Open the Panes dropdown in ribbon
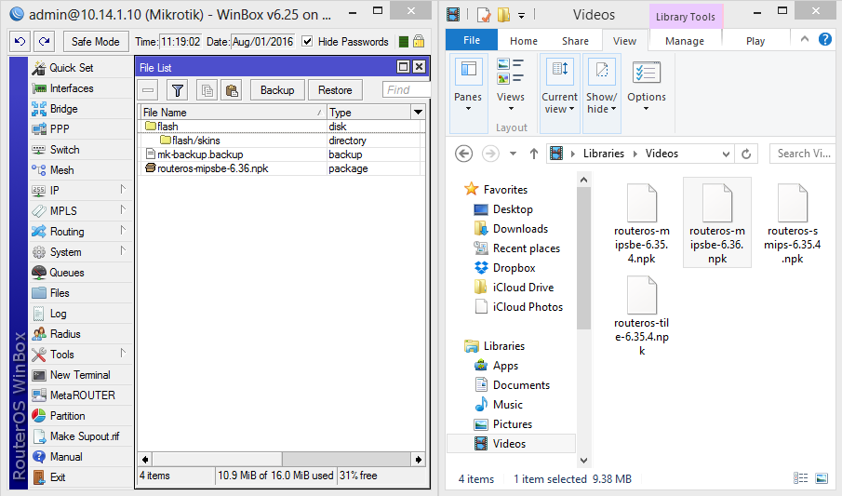The width and height of the screenshot is (842, 496). (x=468, y=93)
